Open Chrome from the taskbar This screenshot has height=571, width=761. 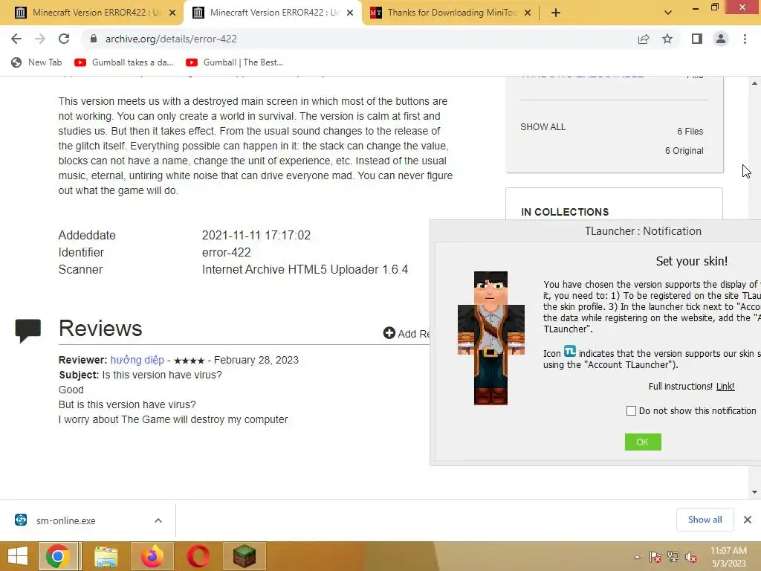(x=58, y=556)
